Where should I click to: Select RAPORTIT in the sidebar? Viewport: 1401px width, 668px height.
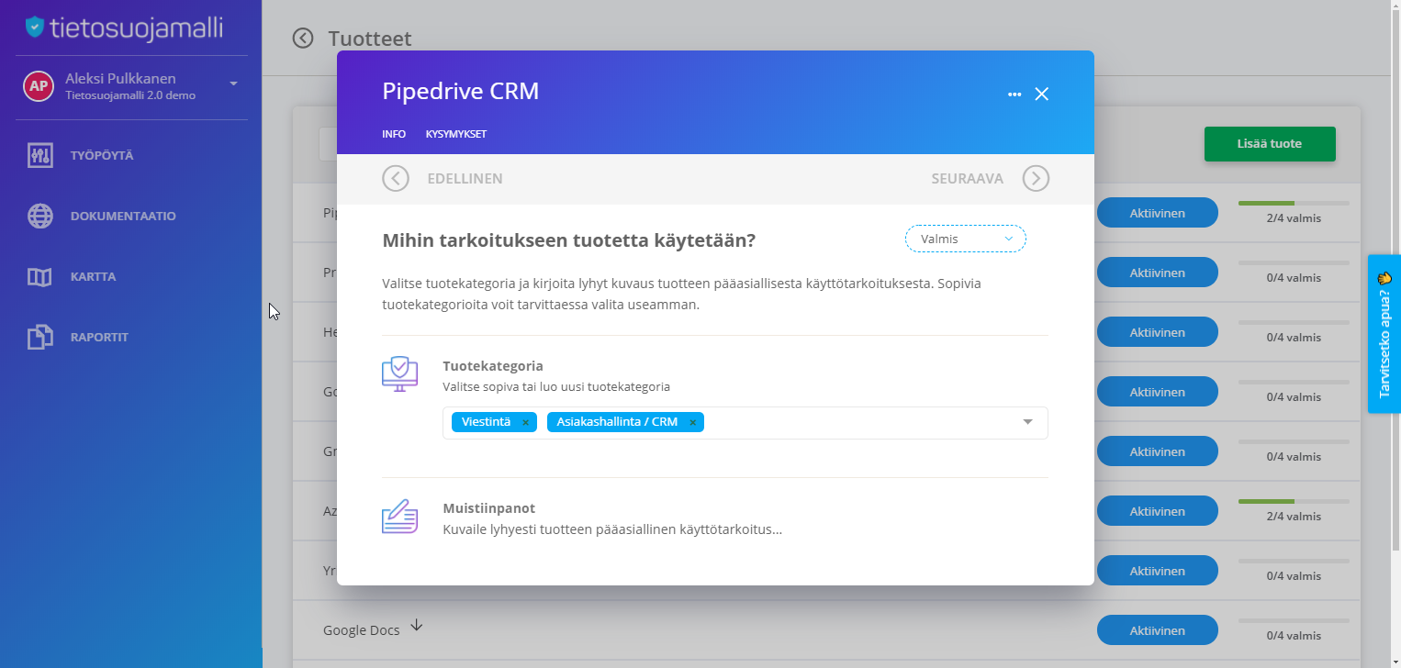click(99, 337)
